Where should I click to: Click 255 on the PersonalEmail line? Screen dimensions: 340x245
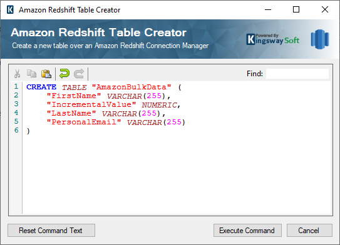click(x=174, y=122)
